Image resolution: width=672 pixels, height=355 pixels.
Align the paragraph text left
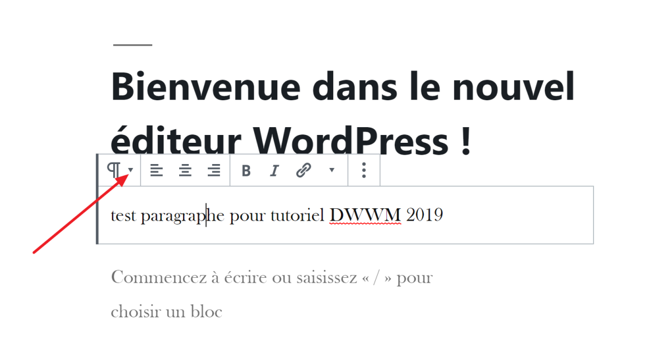157,171
